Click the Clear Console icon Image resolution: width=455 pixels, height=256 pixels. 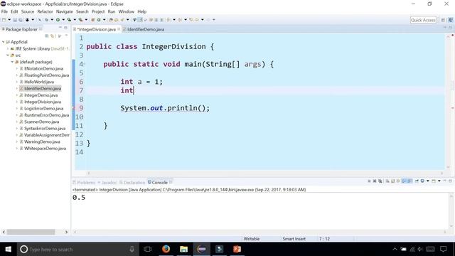[387, 181]
